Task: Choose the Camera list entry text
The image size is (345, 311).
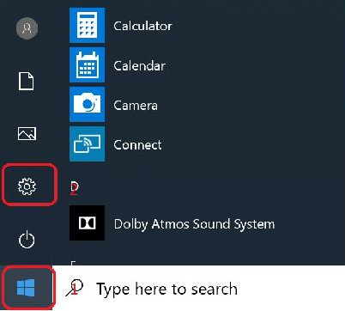Action: [136, 106]
